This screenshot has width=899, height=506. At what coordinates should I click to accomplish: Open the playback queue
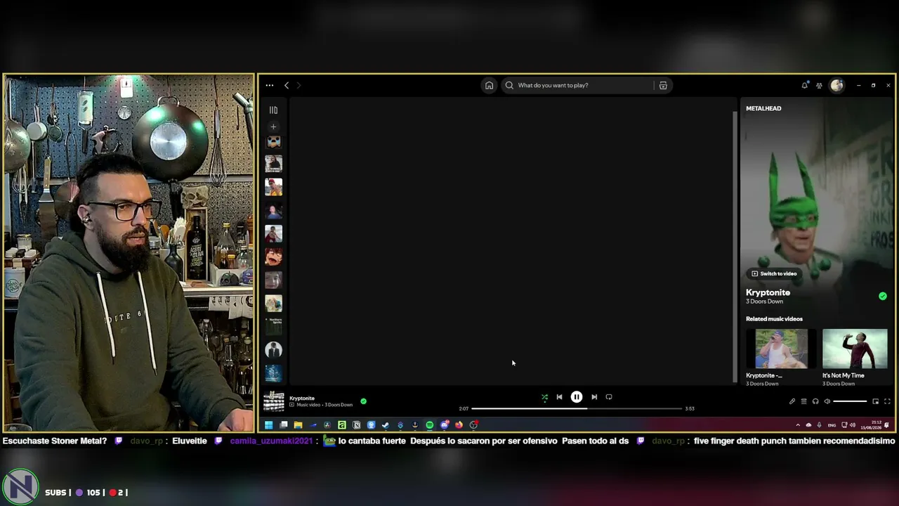point(803,401)
